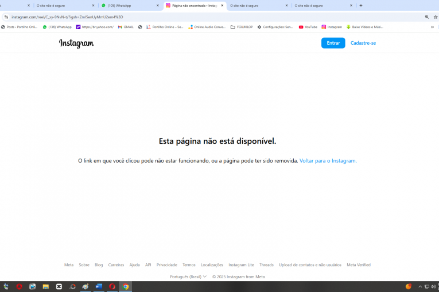The height and width of the screenshot is (292, 439).
Task: Open the Word app in the taskbar
Action: point(99,286)
